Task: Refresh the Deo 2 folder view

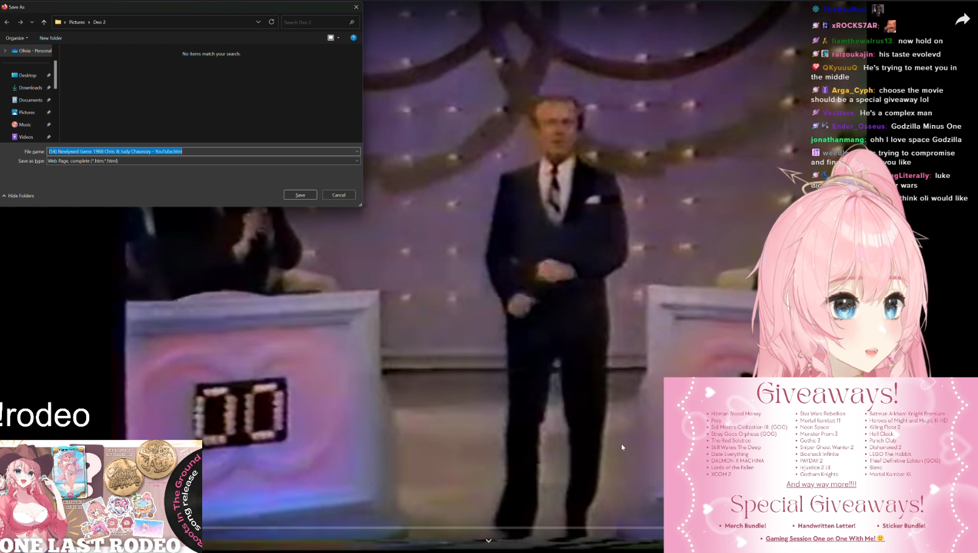Action: click(x=271, y=22)
